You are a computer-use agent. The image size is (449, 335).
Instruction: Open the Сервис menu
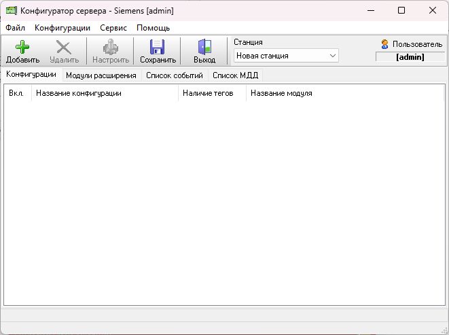click(x=113, y=28)
